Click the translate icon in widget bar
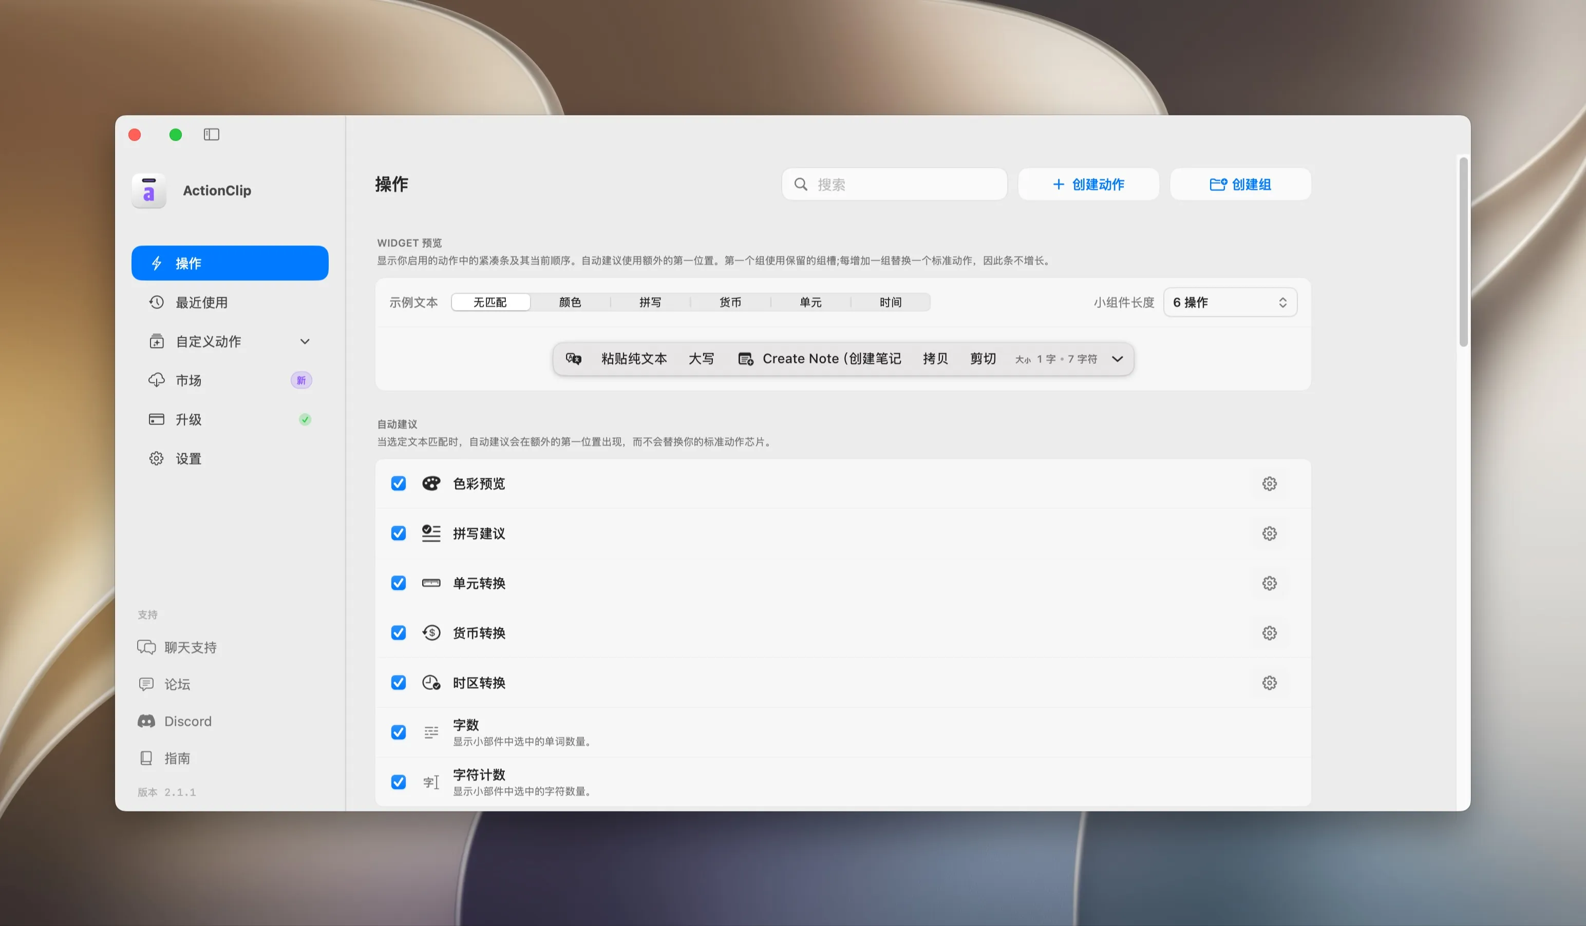The image size is (1586, 926). tap(573, 359)
